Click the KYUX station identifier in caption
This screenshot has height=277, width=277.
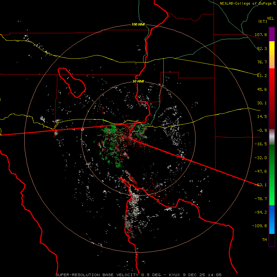[x=175, y=275]
